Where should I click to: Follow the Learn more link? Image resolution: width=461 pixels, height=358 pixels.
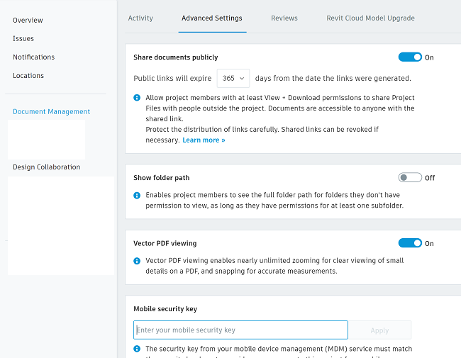(x=204, y=140)
